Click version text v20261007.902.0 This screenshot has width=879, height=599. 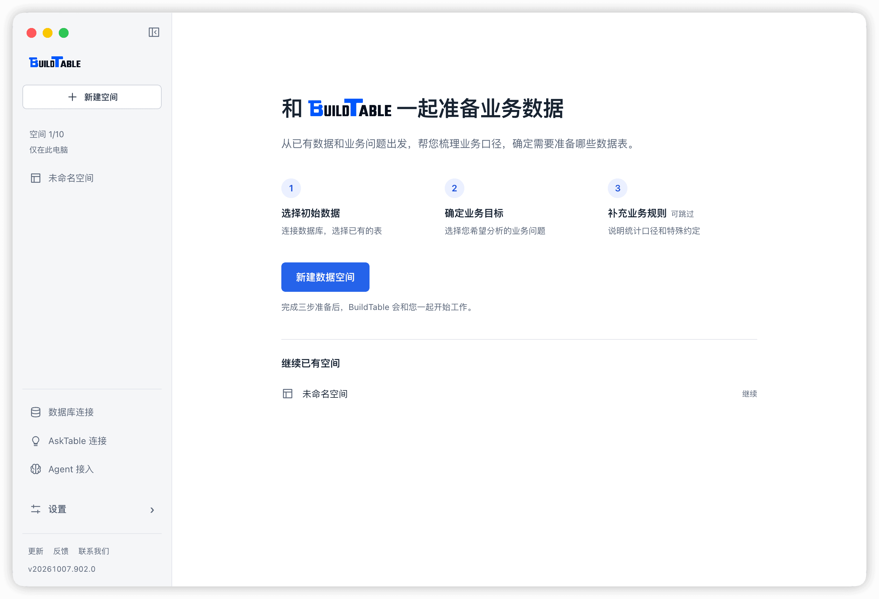[x=62, y=569]
